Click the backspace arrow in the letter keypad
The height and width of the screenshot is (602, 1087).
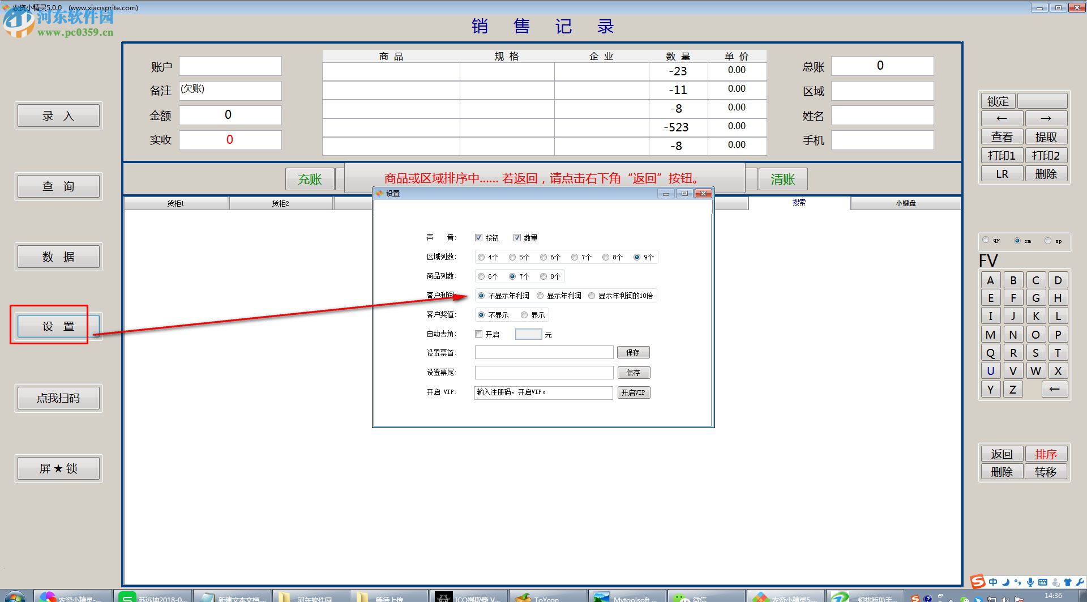[x=1054, y=389]
